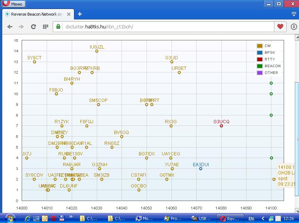Select the R1ZYK spot marker
Screen dimensions: 299x223
point(62,126)
